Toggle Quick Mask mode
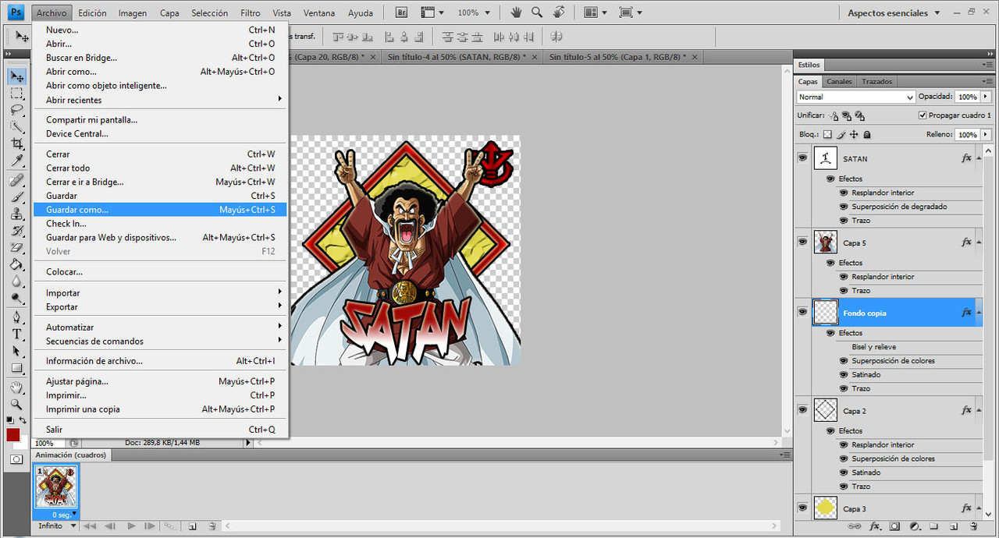999x538 pixels. [x=16, y=459]
